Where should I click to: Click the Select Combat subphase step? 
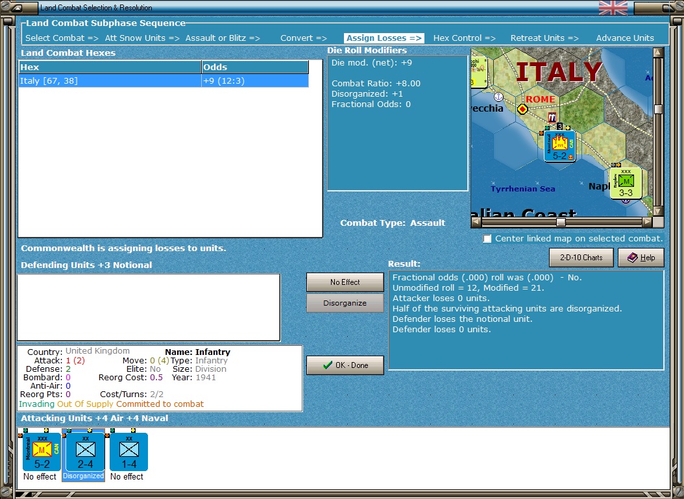pos(62,38)
